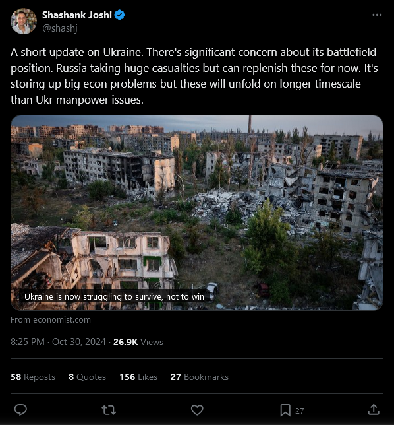Image resolution: width=394 pixels, height=425 pixels.
Task: Click the blue verified badge
Action: click(119, 15)
